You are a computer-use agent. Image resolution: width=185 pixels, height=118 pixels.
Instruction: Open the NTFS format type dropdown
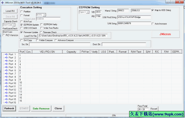click(44, 15)
